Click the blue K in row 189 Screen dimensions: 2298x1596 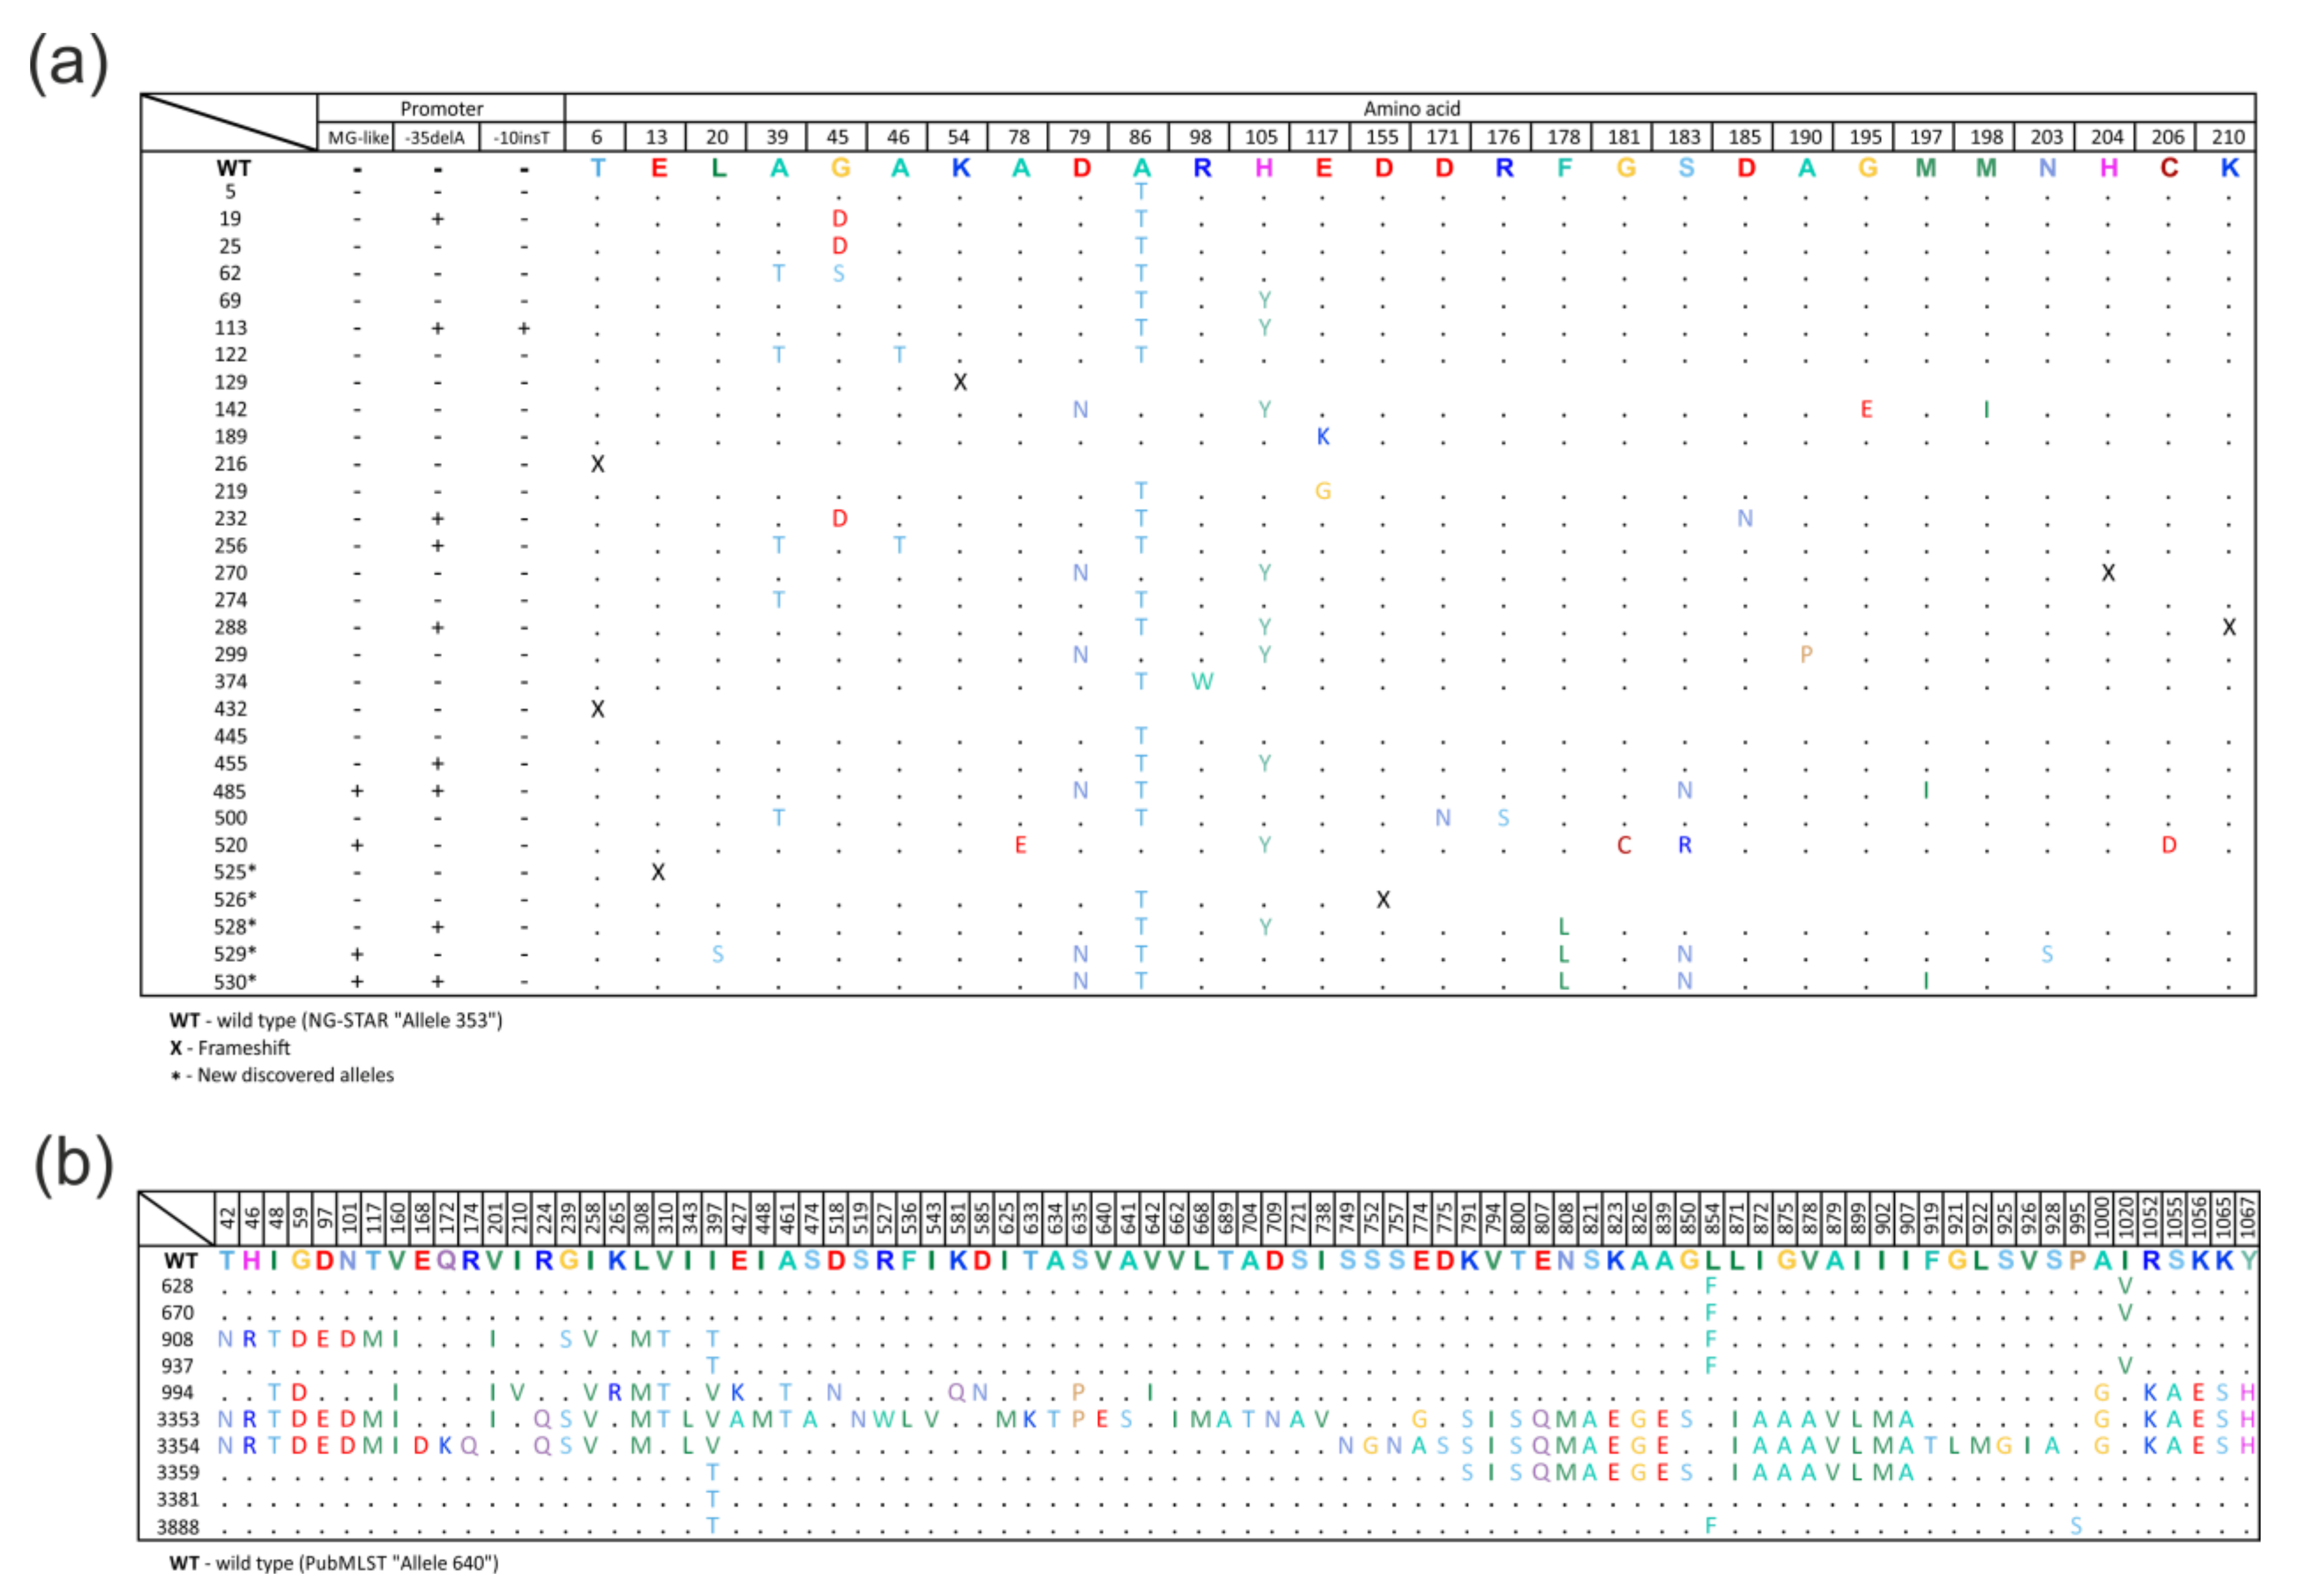tap(1322, 436)
